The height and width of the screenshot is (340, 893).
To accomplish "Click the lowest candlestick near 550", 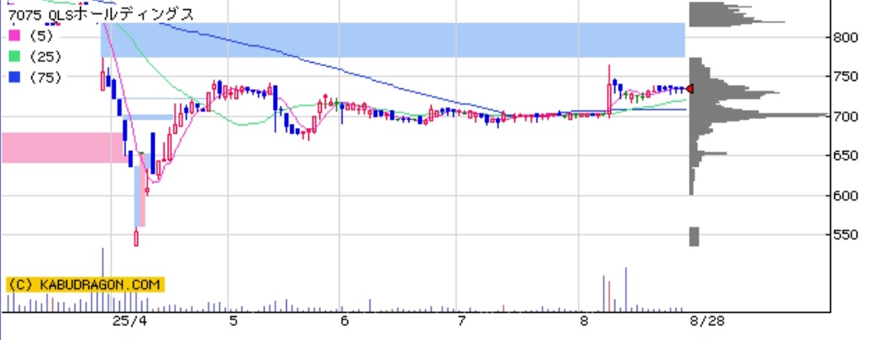I will [136, 237].
